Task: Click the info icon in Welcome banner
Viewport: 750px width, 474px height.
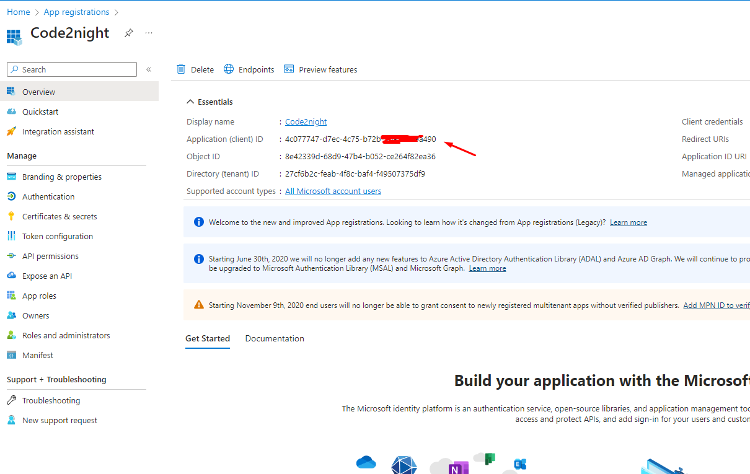Action: (199, 222)
